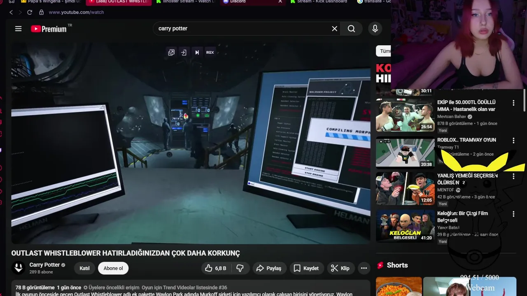Open EKİP ile 50.000TL ÖDÜLLÜ MMA thumbnail
This screenshot has height=296, width=527.
(405, 115)
